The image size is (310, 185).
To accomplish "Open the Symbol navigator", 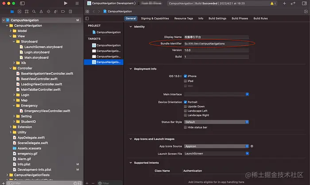I will point(27,12).
